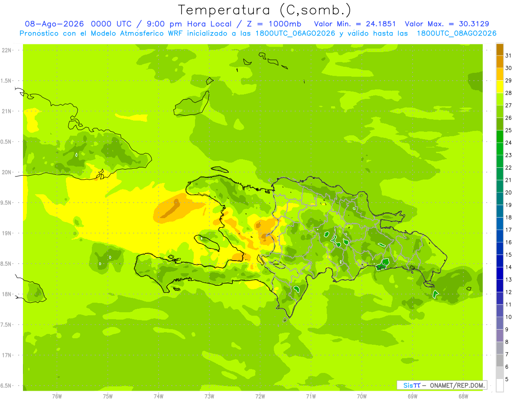The height and width of the screenshot is (402, 520).
Task: Click legend value label 10
Action: tap(509, 317)
